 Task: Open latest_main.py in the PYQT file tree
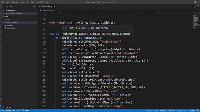12,22
